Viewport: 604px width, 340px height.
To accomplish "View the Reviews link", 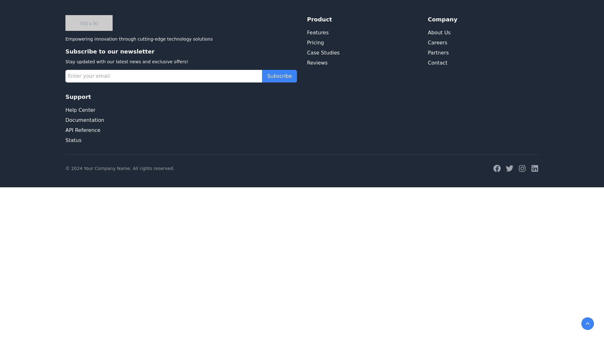I will (317, 63).
